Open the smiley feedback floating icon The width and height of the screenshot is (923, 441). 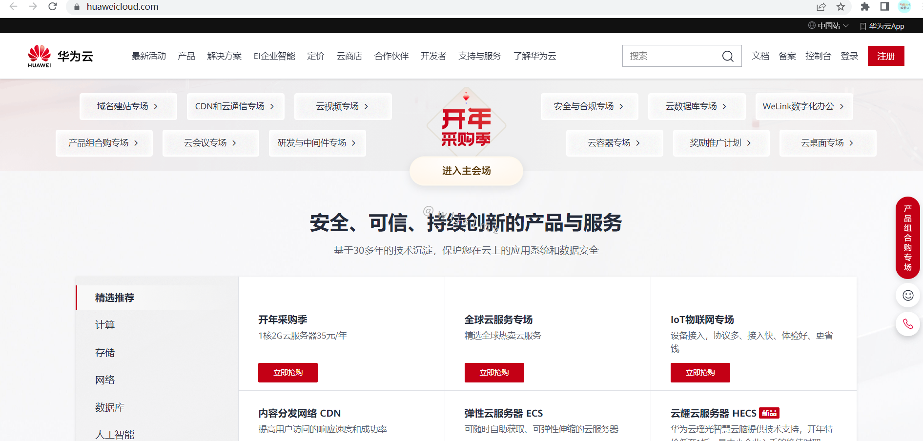point(908,296)
